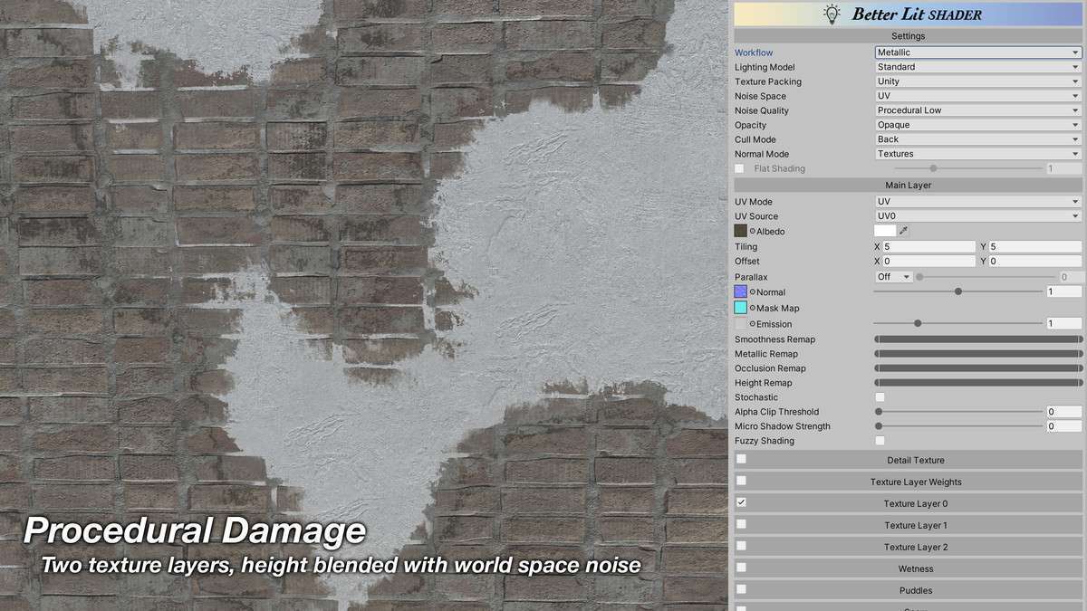Expand the Texture Layer 0 section header
Viewport: 1087px width, 611px height.
click(909, 503)
